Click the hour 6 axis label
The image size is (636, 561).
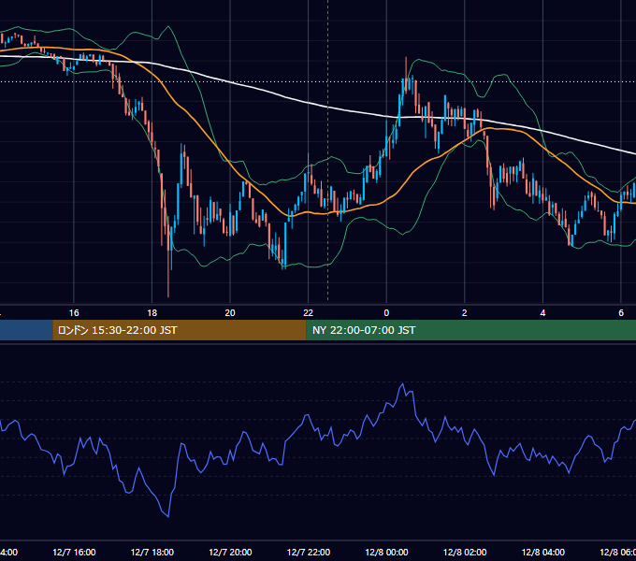click(x=621, y=313)
